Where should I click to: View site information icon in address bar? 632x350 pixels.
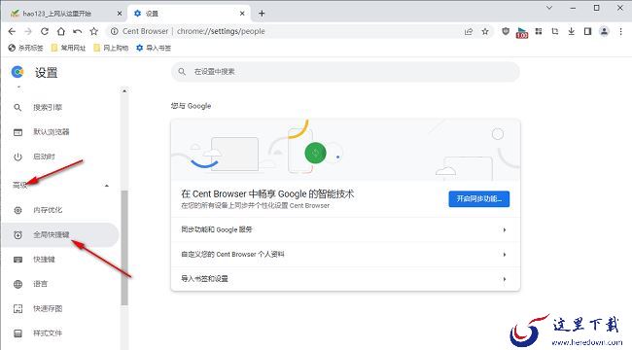point(115,31)
